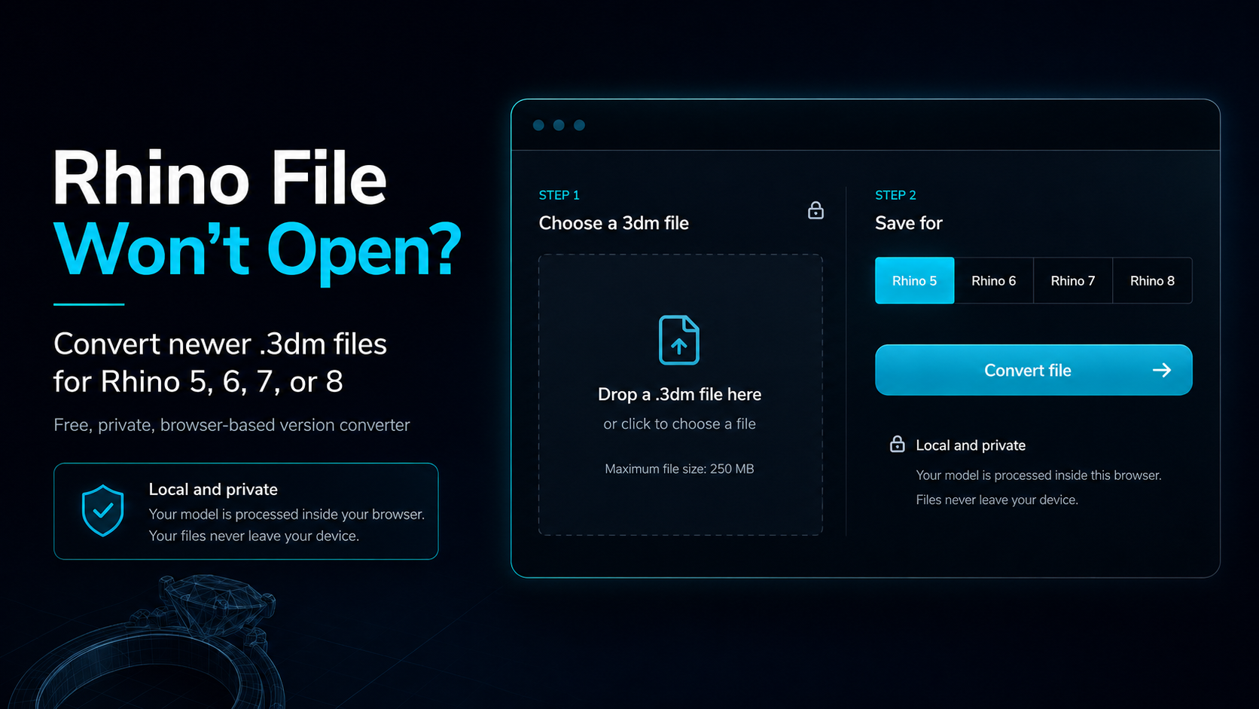Click 'Local and private' title in left card

[x=213, y=489]
